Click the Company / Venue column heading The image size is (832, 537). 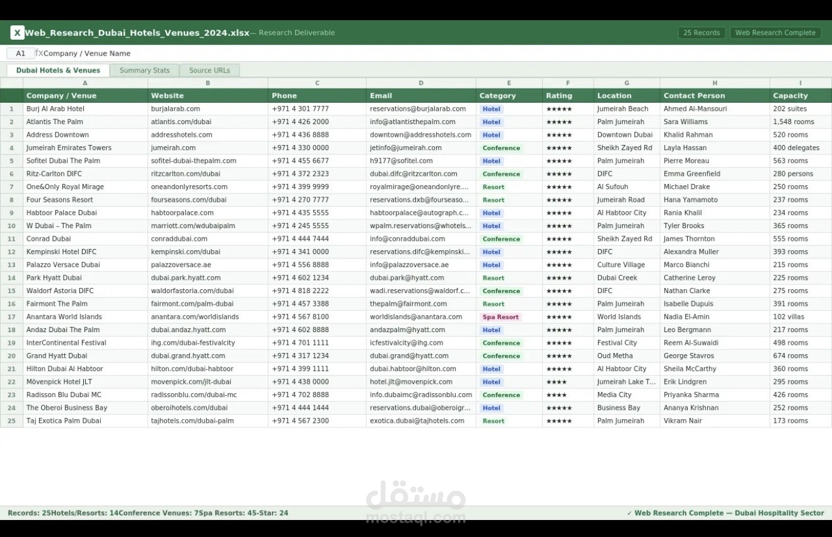pyautogui.click(x=85, y=96)
